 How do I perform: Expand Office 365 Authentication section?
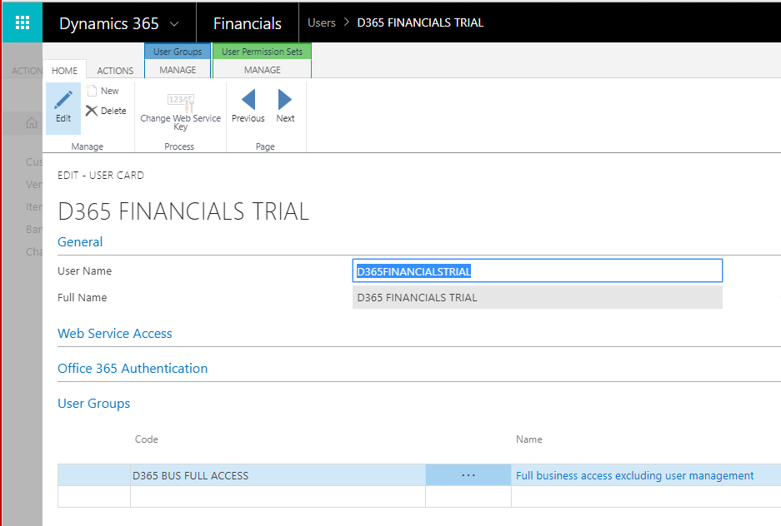[133, 369]
